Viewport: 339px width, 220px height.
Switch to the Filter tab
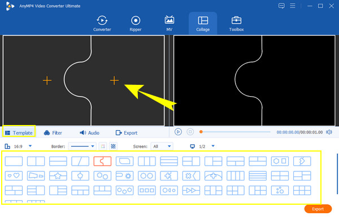click(x=53, y=132)
